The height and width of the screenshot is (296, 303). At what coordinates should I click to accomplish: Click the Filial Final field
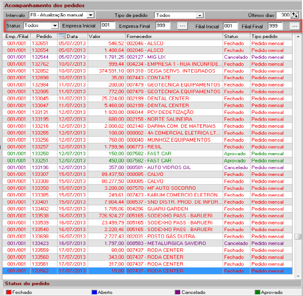coord(275,26)
